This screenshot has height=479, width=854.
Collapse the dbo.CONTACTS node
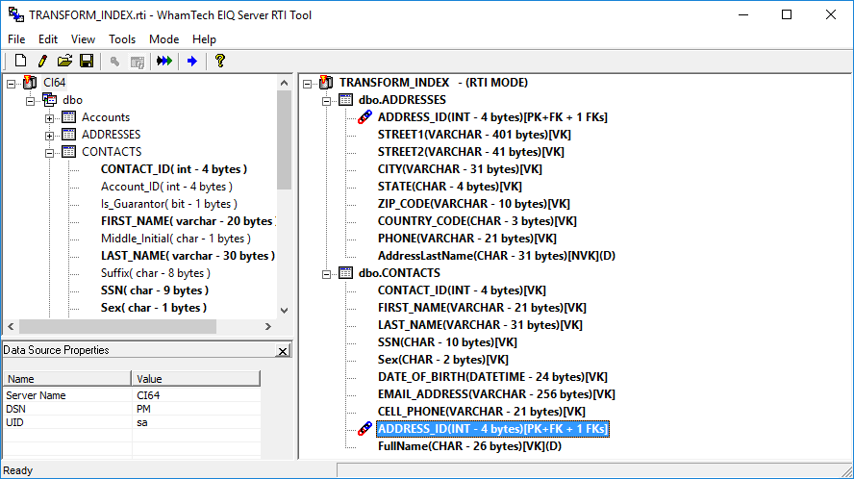pyautogui.click(x=326, y=275)
